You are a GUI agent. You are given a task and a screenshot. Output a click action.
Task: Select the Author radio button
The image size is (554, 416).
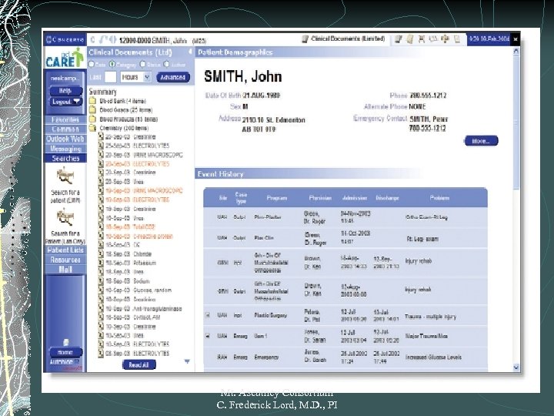pyautogui.click(x=167, y=65)
